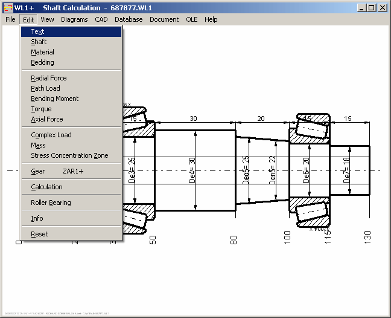Maximize the WL1+ window
The image size is (391, 318).
[372, 8]
